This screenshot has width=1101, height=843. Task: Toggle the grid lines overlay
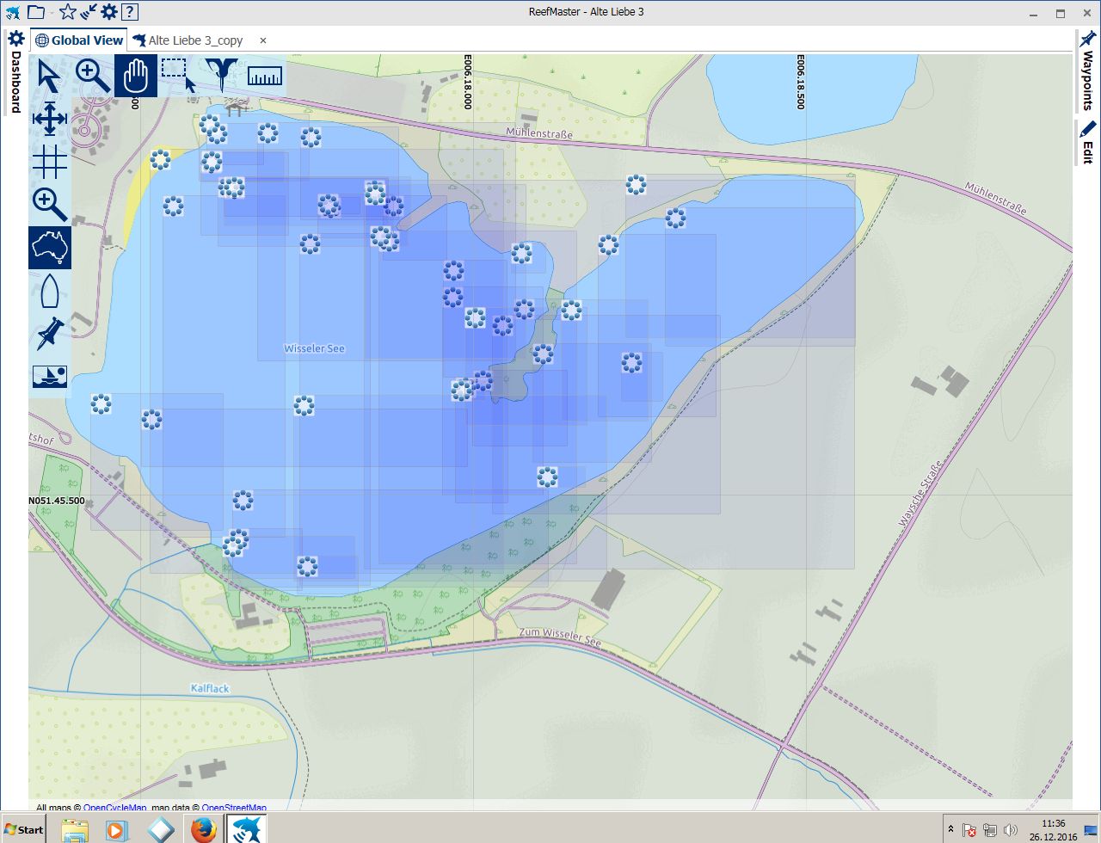coord(50,162)
